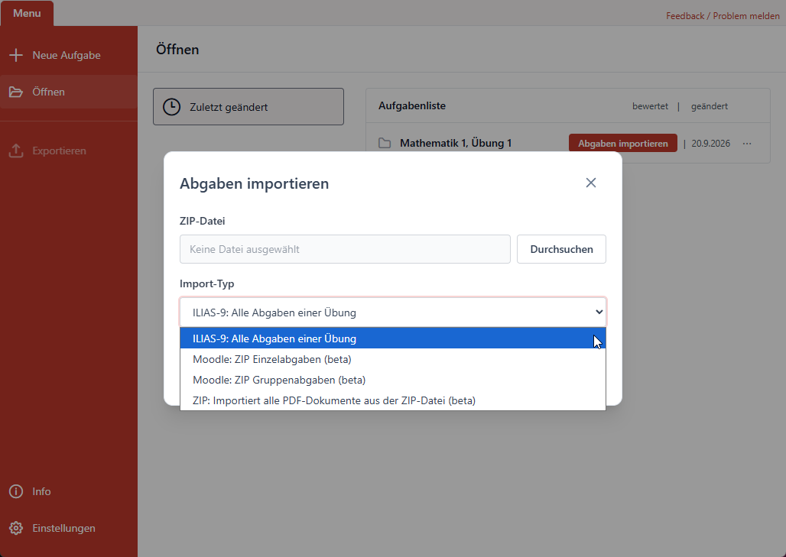Click the Abgaben importieren dialog title

coord(254,183)
